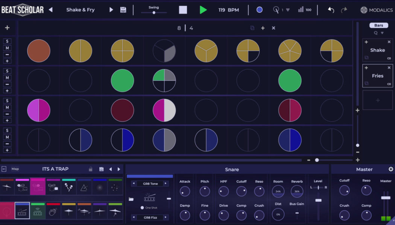This screenshot has width=395, height=225.
Task: Open the Map view
Action: 15,169
